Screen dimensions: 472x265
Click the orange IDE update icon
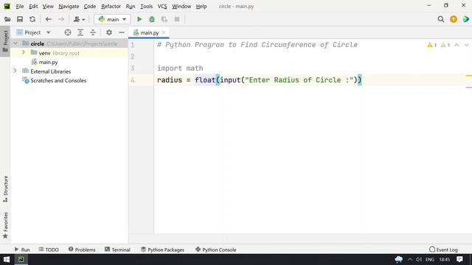tap(454, 19)
